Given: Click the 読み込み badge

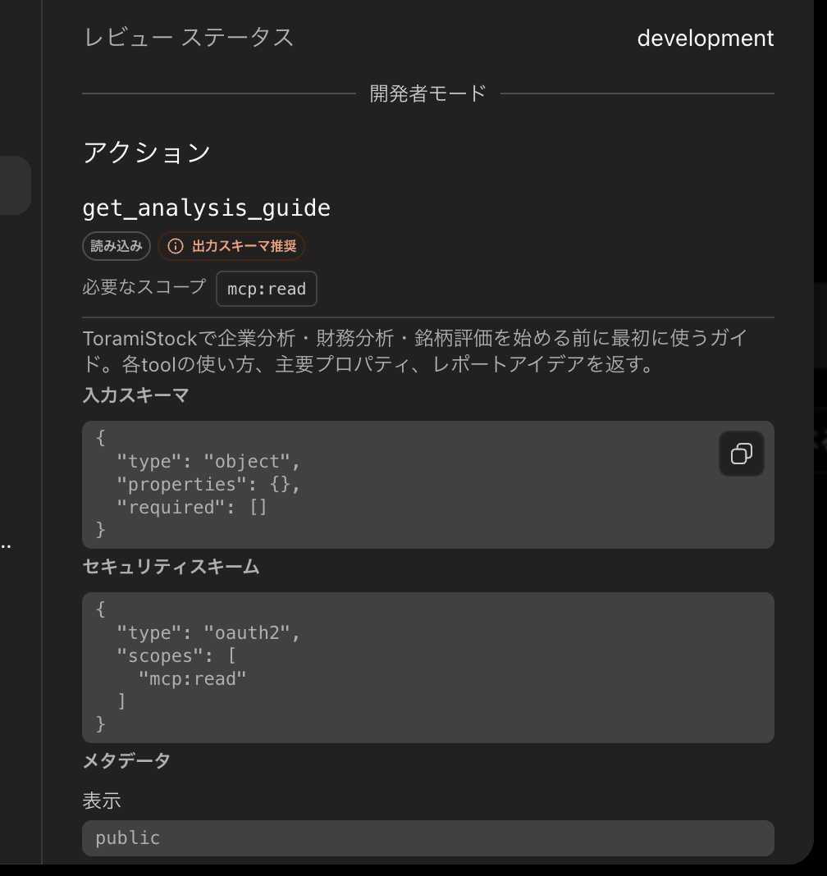Looking at the screenshot, I should 117,246.
